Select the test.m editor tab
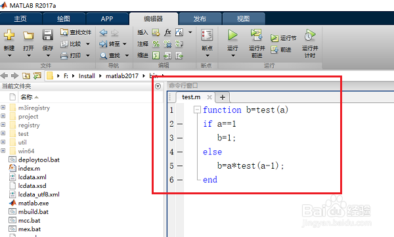394x237 pixels. point(191,97)
